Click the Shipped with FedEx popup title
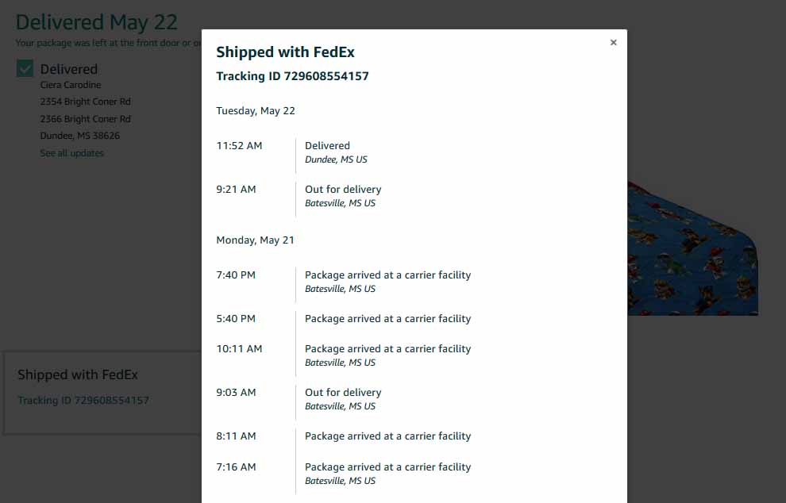The height and width of the screenshot is (503, 786). pyautogui.click(x=285, y=52)
